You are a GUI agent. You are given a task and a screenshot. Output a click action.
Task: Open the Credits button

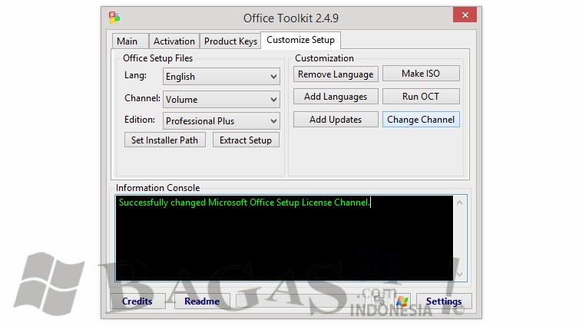point(137,301)
